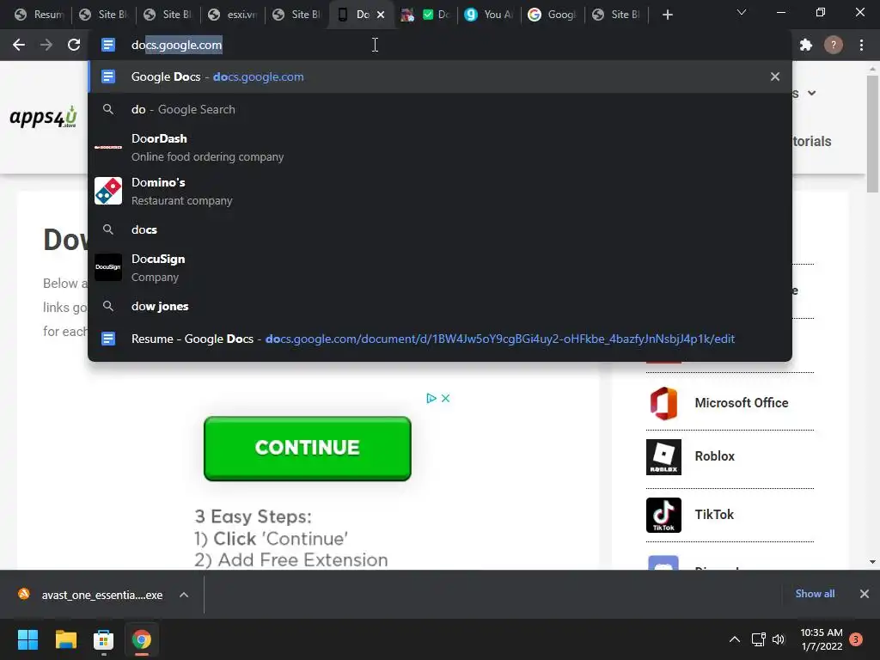The image size is (880, 660).
Task: Choose the 'docs' search suggestion
Action: pyautogui.click(x=440, y=229)
